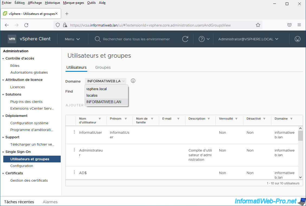Filter the Verrouillé column
Viewport: 306px width, 206px height.
point(236,119)
